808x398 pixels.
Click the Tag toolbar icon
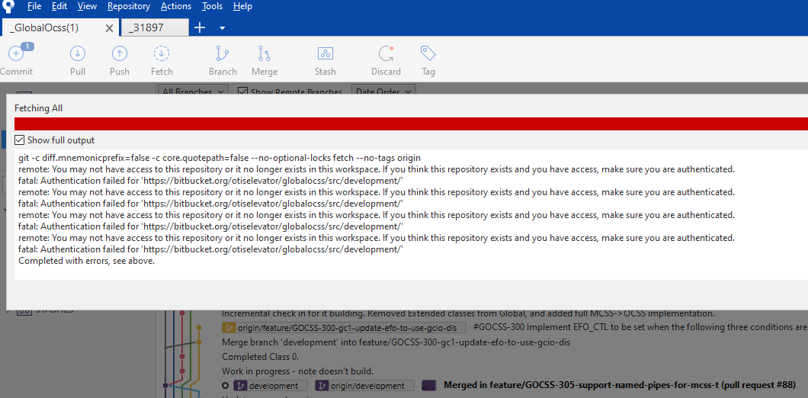428,53
